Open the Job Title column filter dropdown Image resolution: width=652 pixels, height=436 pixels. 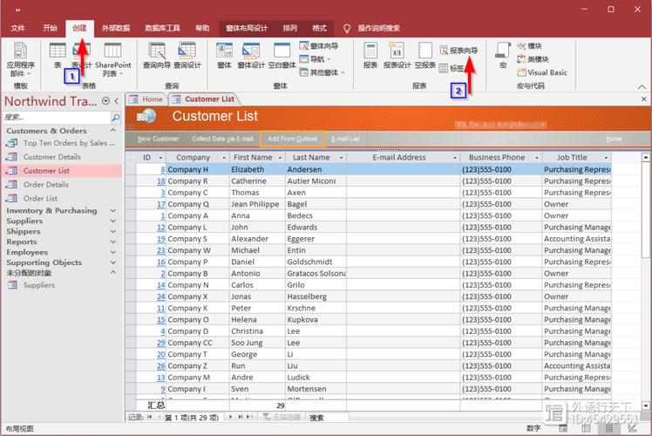coord(606,158)
